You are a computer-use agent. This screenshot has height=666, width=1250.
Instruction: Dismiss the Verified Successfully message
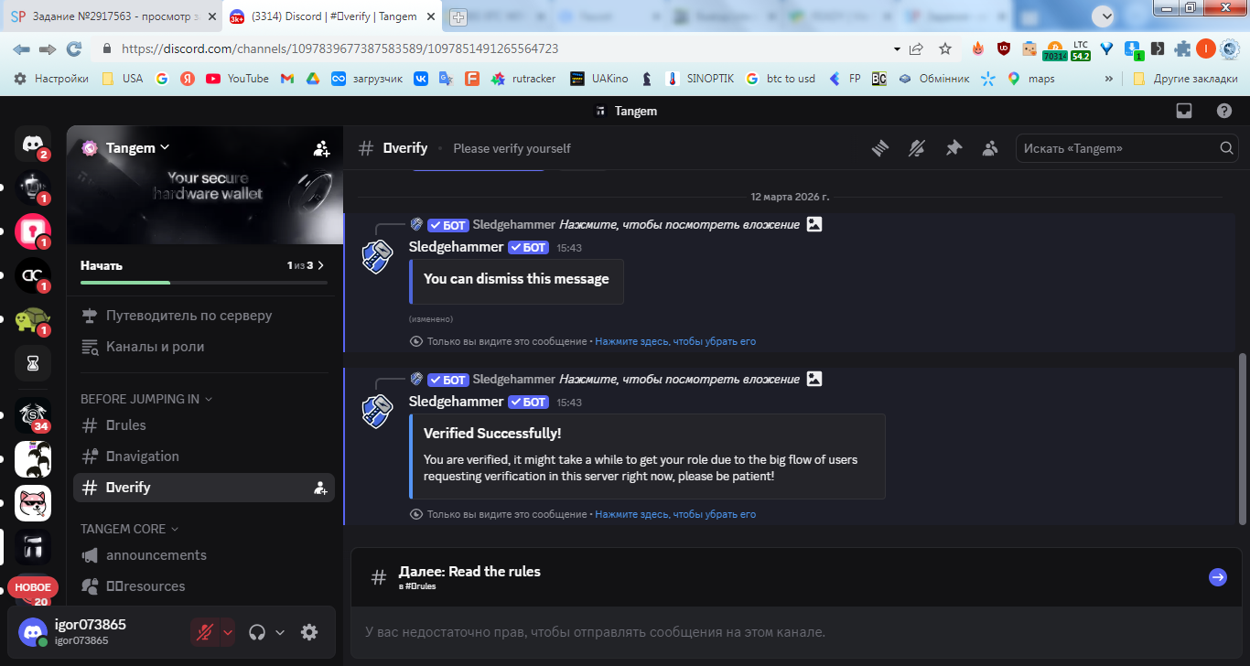pos(675,514)
